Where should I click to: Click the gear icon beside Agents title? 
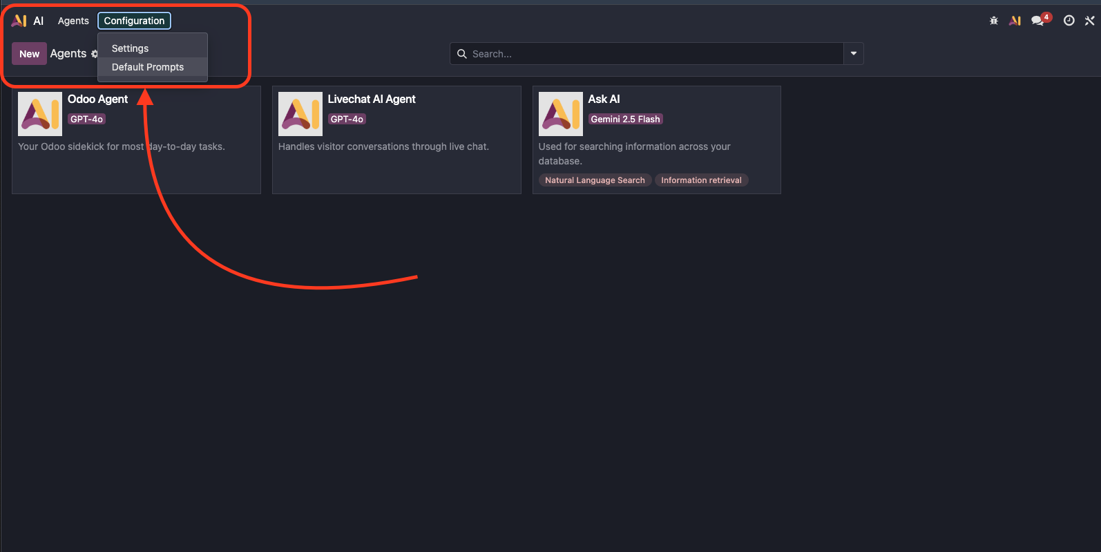click(x=95, y=54)
